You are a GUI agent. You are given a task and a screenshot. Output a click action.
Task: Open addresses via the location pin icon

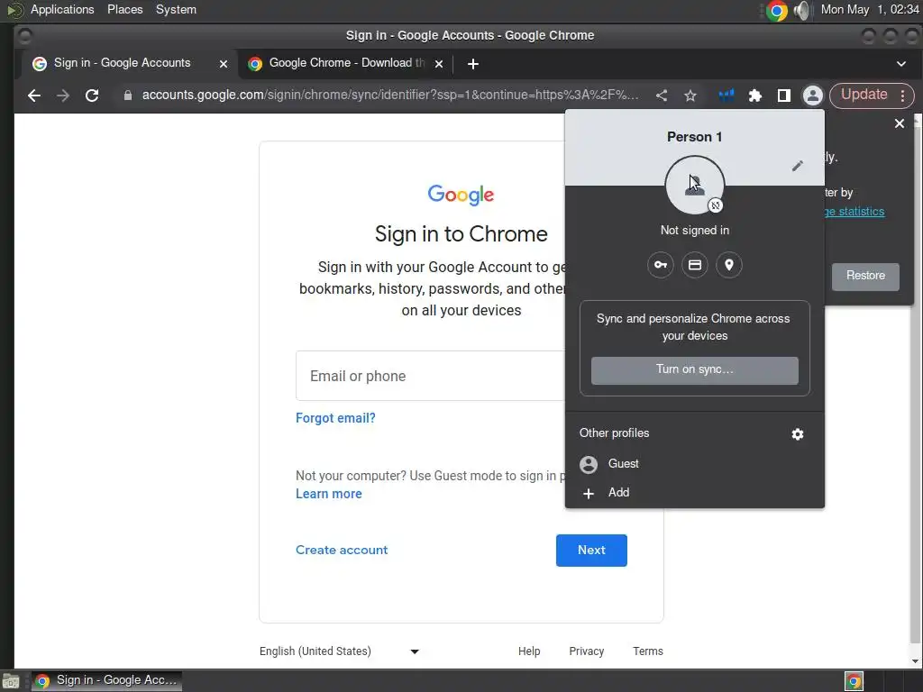[x=728, y=265]
